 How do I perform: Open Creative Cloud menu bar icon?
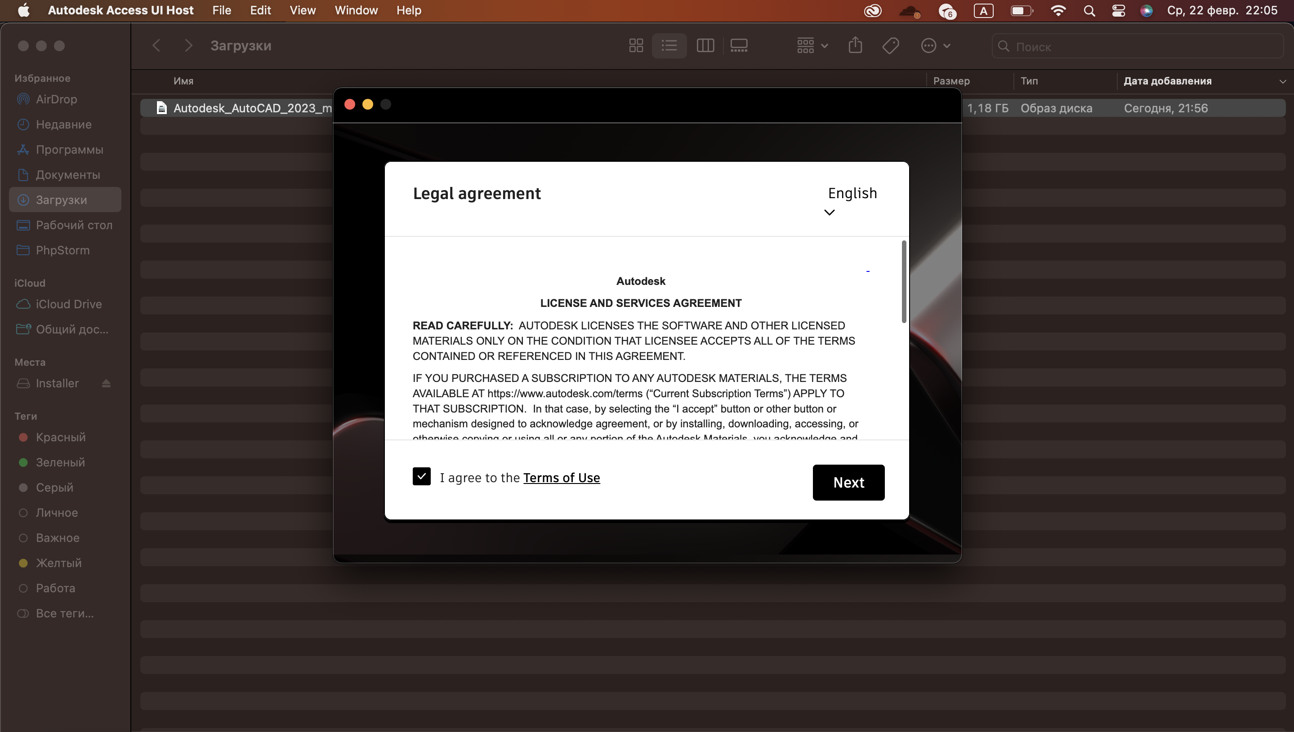873,10
